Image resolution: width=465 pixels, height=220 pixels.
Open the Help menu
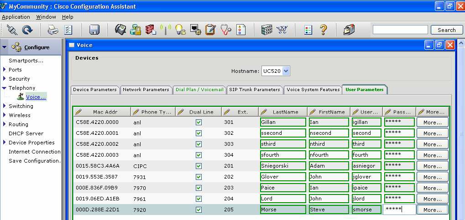(x=68, y=17)
